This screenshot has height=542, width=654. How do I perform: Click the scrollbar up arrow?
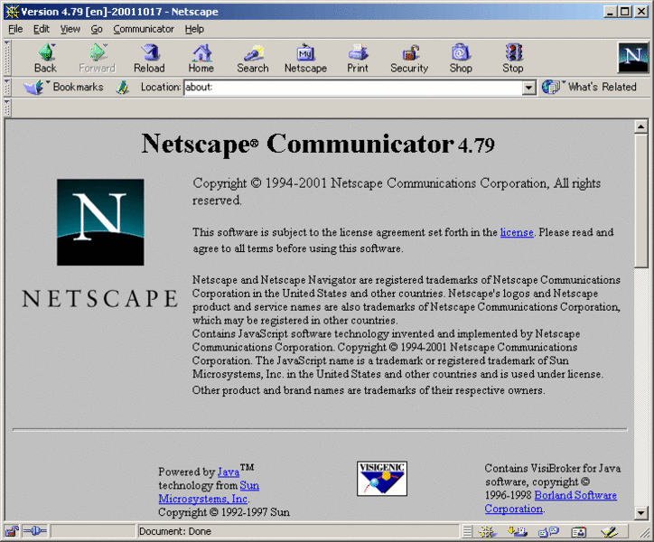coord(641,126)
